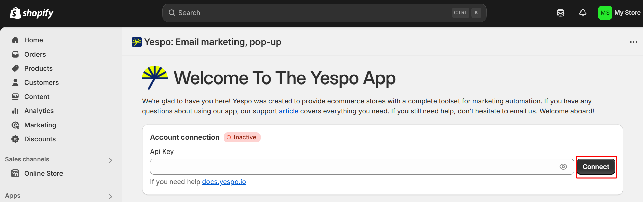Viewport: 643px width, 202px height.
Task: Expand the Sales channels section
Action: pyautogui.click(x=110, y=160)
